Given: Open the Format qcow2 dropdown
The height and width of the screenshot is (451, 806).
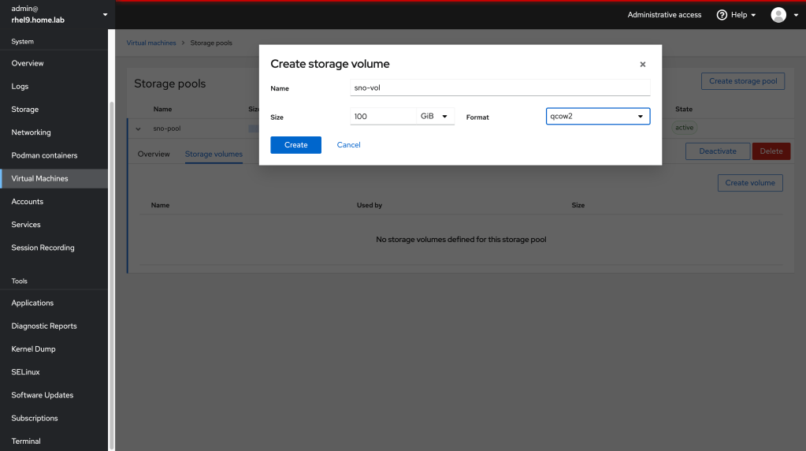Looking at the screenshot, I should (x=597, y=117).
